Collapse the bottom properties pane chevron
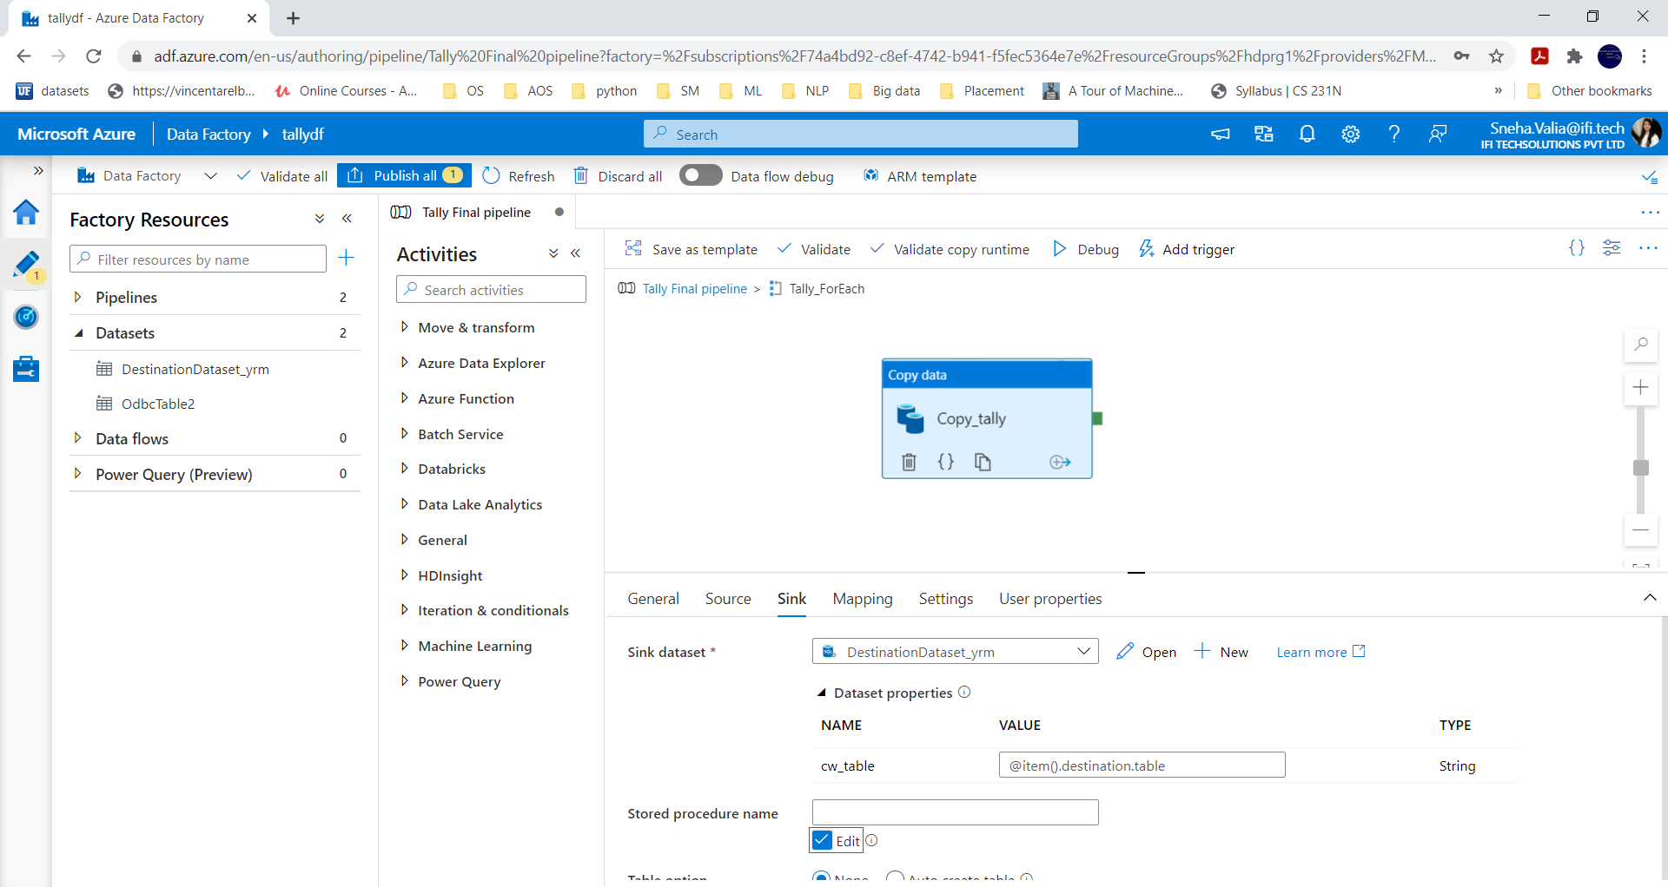The height and width of the screenshot is (887, 1668). 1650,597
